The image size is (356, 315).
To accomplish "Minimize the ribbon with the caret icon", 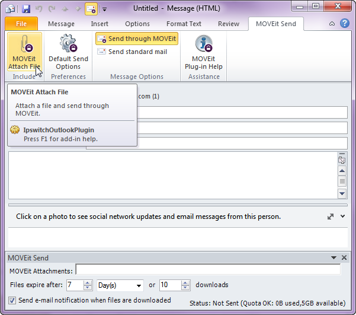I will coord(332,24).
